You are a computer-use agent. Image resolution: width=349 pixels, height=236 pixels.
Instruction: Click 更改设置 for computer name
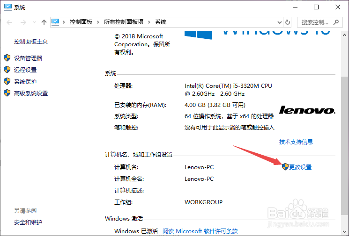tap(300, 167)
